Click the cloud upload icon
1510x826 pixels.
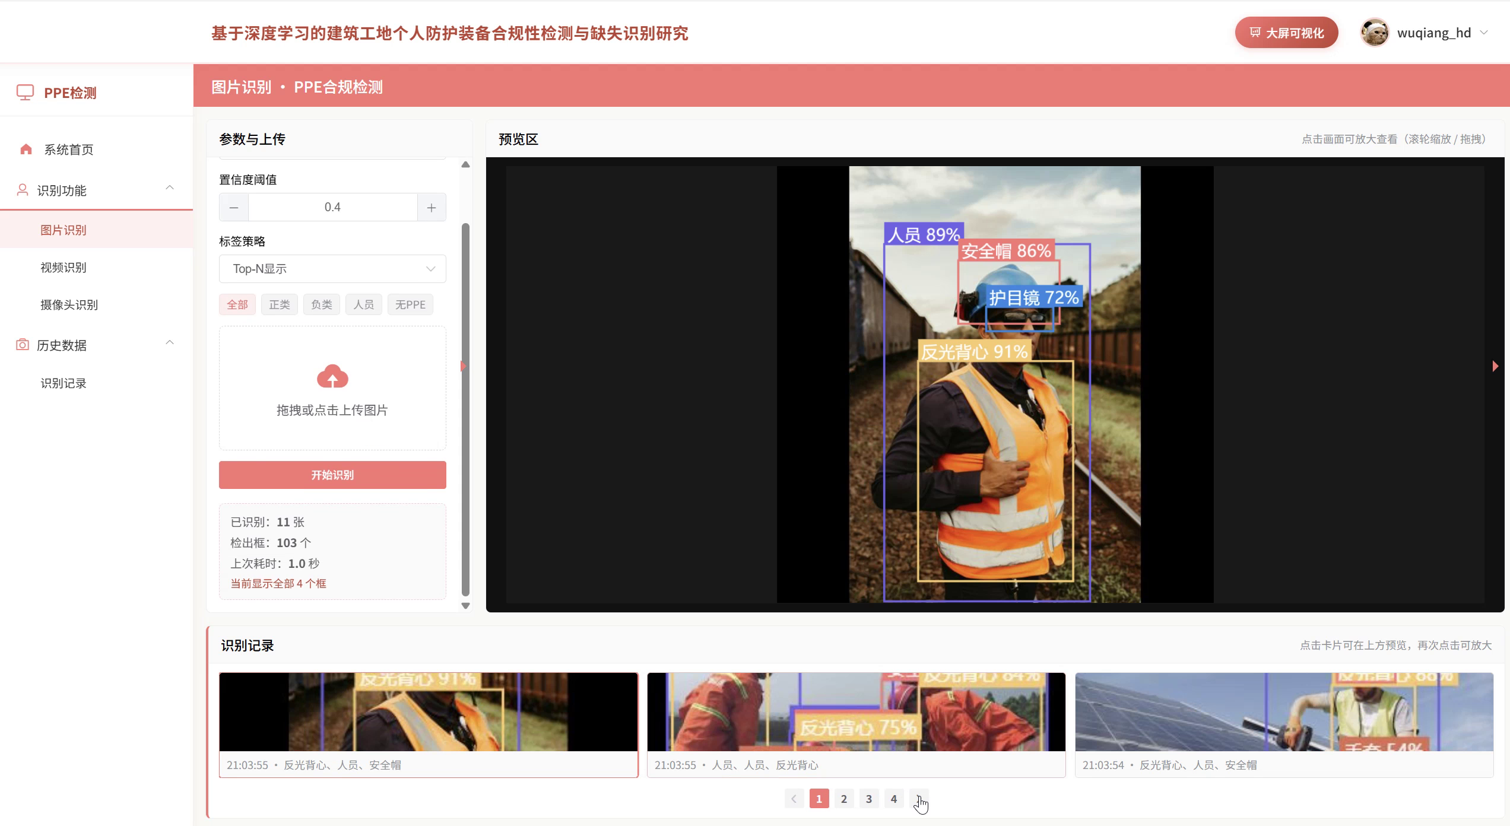(x=332, y=376)
